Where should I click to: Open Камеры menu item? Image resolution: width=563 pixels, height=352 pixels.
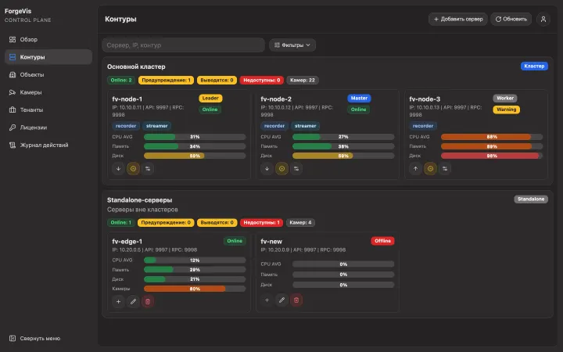[x=48, y=92]
